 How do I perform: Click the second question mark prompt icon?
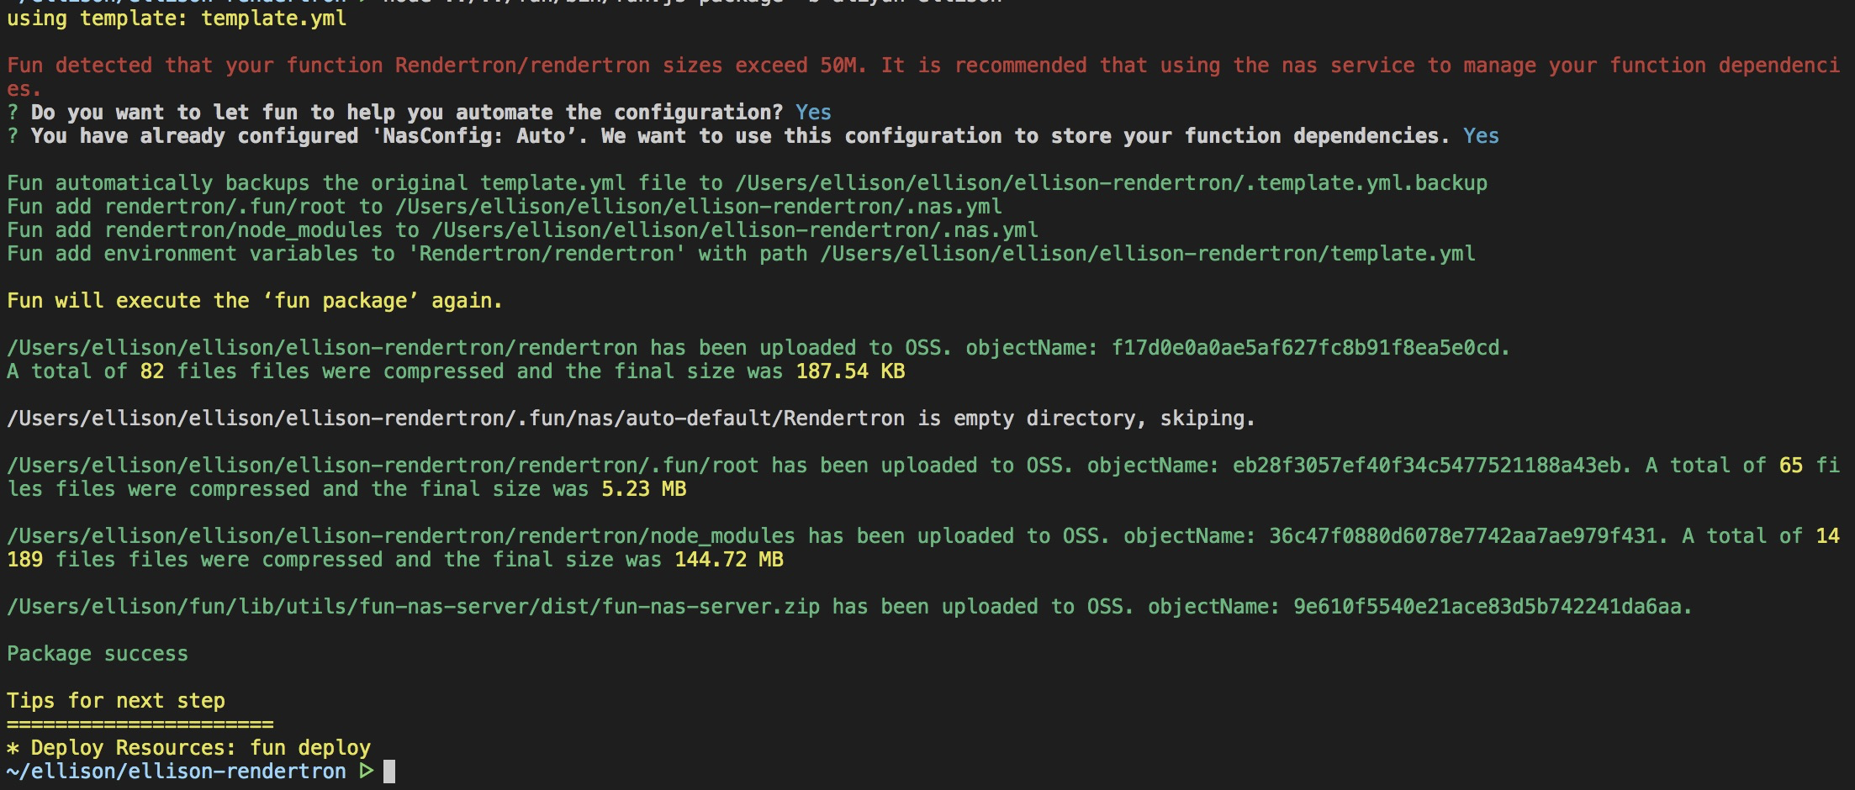click(13, 136)
